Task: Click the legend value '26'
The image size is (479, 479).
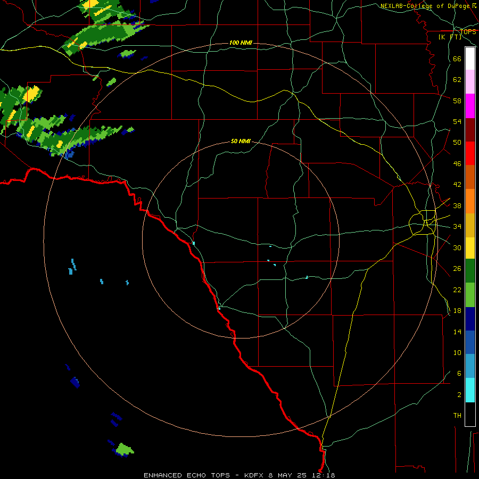Action: point(457,269)
